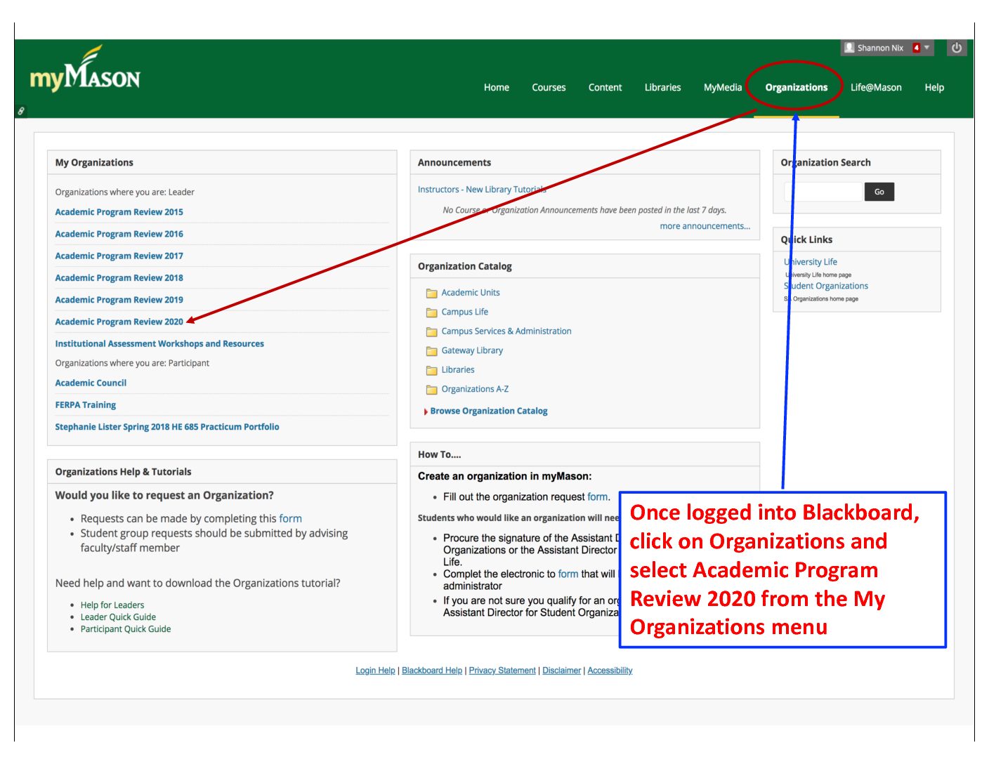This screenshot has height=764, width=989.
Task: Open Academic Program Review 2015
Action: click(x=119, y=212)
